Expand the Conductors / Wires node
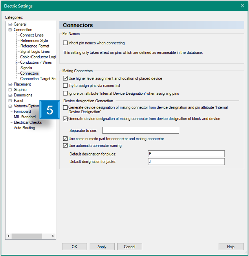Viewport: 249px width, 256px height. [17, 62]
